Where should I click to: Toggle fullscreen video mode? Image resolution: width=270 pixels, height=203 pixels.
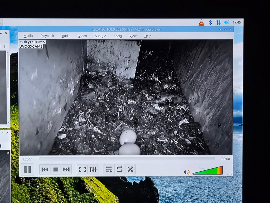pyautogui.click(x=82, y=169)
